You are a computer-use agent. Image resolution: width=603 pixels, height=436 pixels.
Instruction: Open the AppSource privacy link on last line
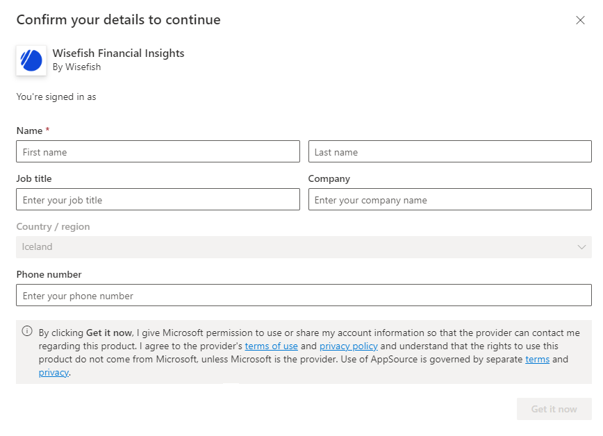[53, 372]
